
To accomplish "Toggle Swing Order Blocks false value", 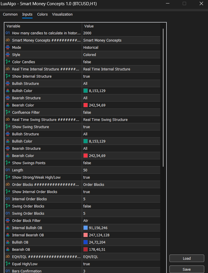I will click(121, 206).
